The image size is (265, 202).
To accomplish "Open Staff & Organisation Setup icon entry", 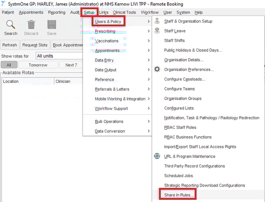I will pyautogui.click(x=157, y=21).
